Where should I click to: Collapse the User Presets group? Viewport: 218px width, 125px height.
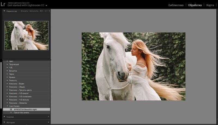[x=7, y=106]
